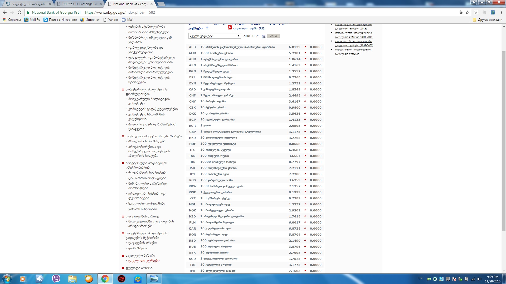Screen dimensions: 506x284
Task: Click the Mail.Ru bookmark
Action: coord(32,20)
